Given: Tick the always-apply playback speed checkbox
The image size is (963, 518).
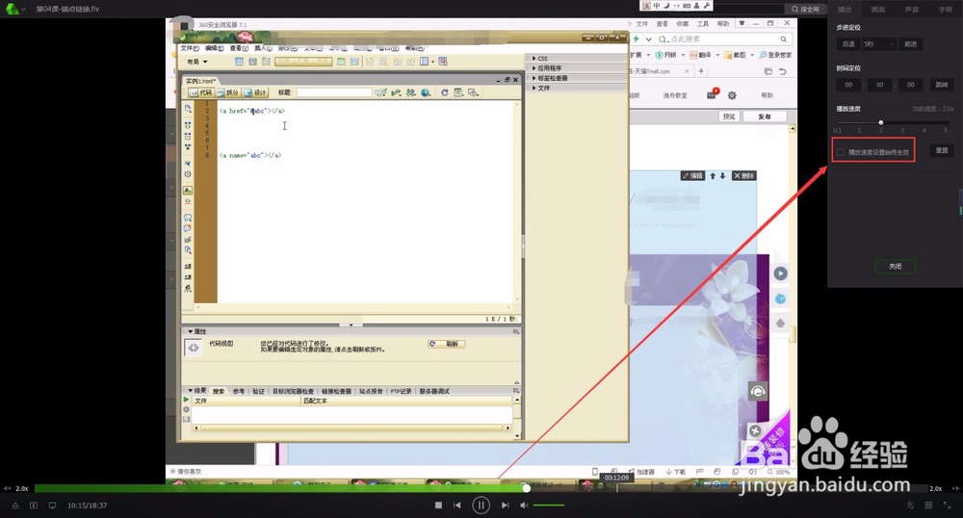Looking at the screenshot, I should coord(840,152).
